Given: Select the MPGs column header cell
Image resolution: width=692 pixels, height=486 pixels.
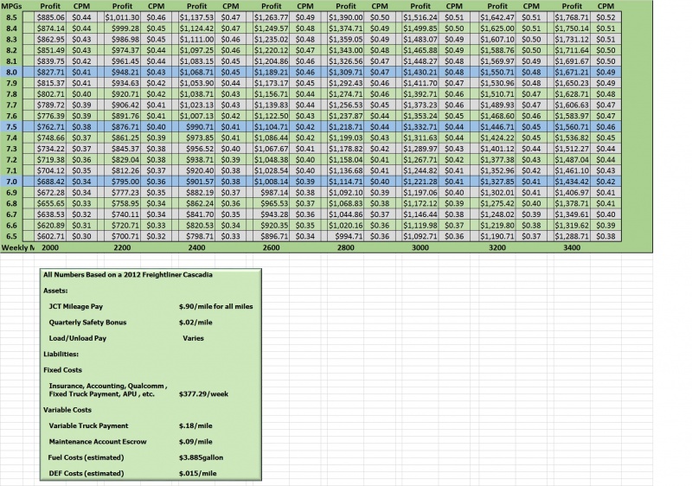Looking at the screenshot, I should (x=11, y=6).
